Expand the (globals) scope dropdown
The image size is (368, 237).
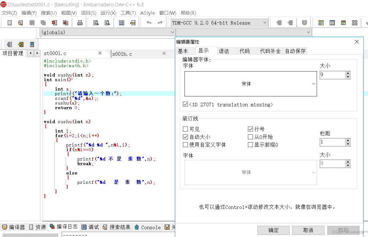172,32
